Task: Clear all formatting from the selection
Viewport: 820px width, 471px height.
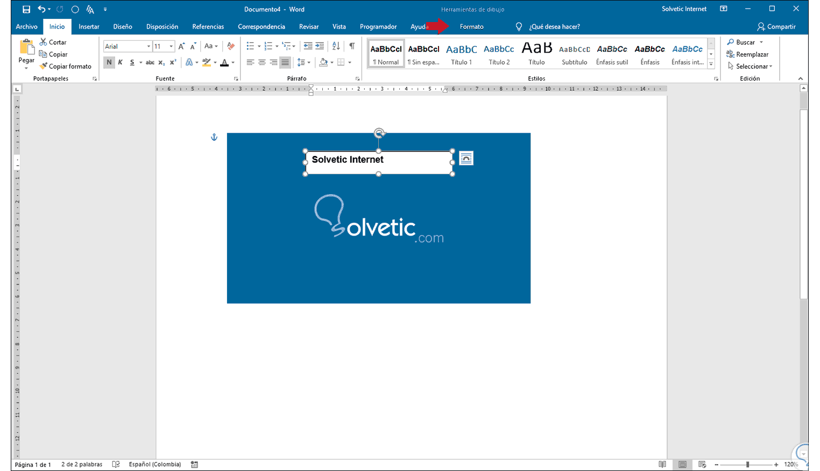Action: [231, 46]
